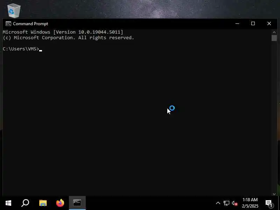The width and height of the screenshot is (280, 210).
Task: Show hidden system tray icons
Action: coord(218,203)
